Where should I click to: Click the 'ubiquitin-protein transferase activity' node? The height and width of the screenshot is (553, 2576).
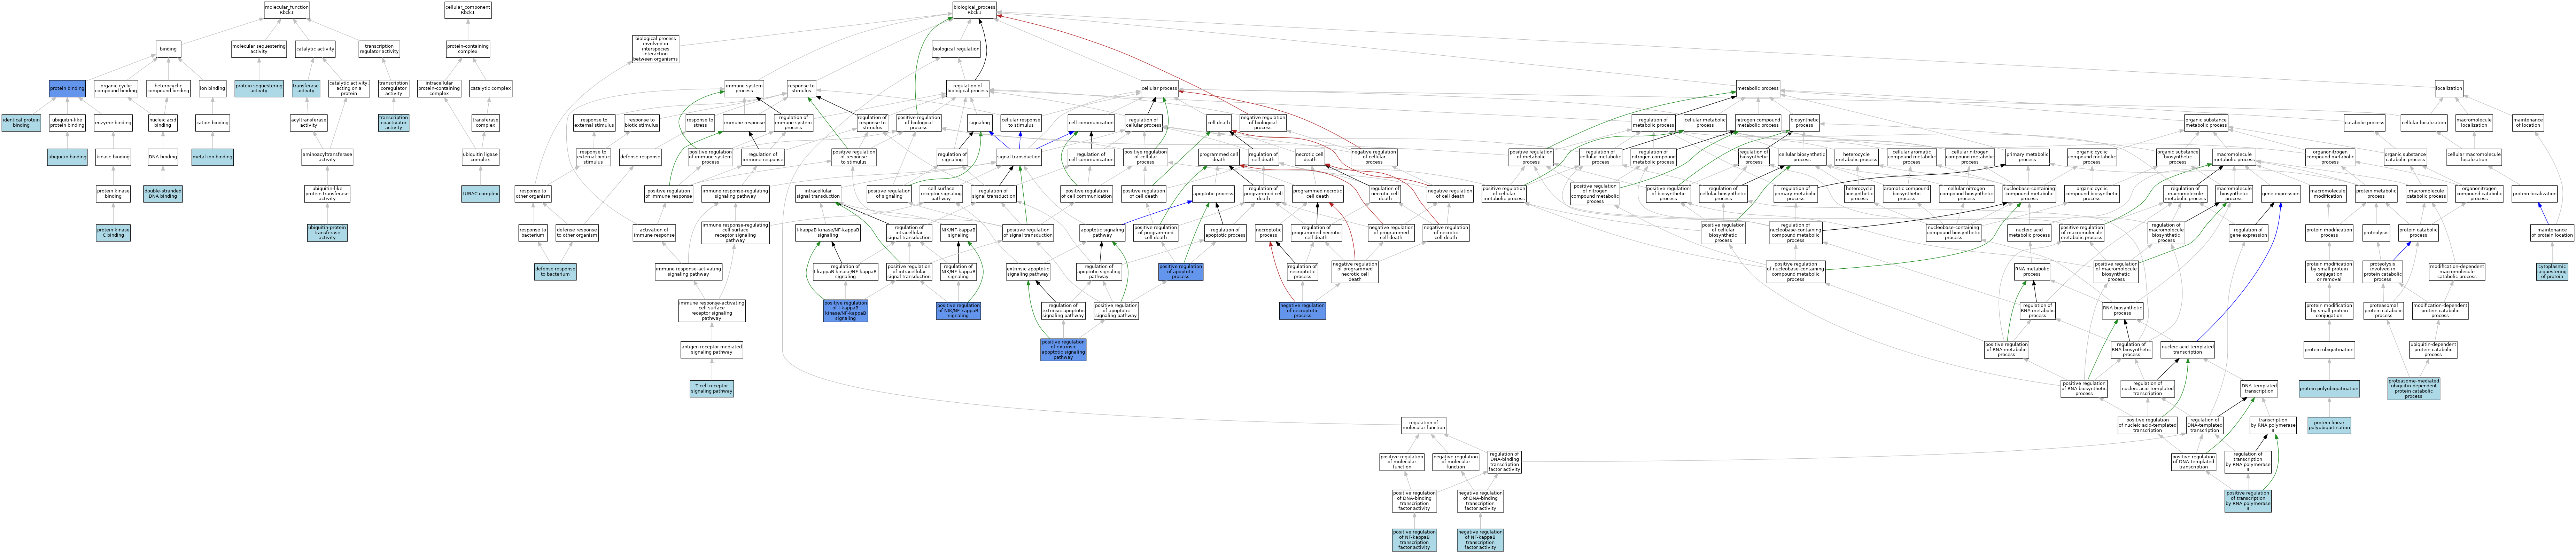click(x=327, y=233)
